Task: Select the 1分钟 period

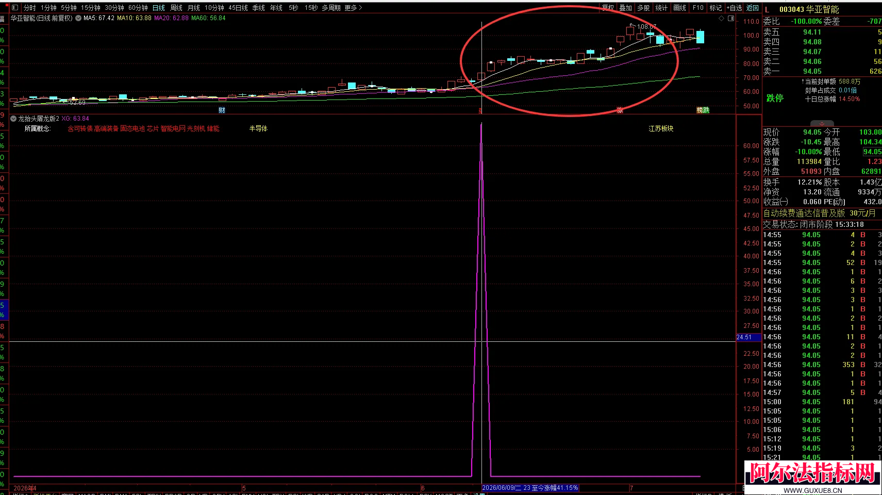Action: tap(49, 8)
